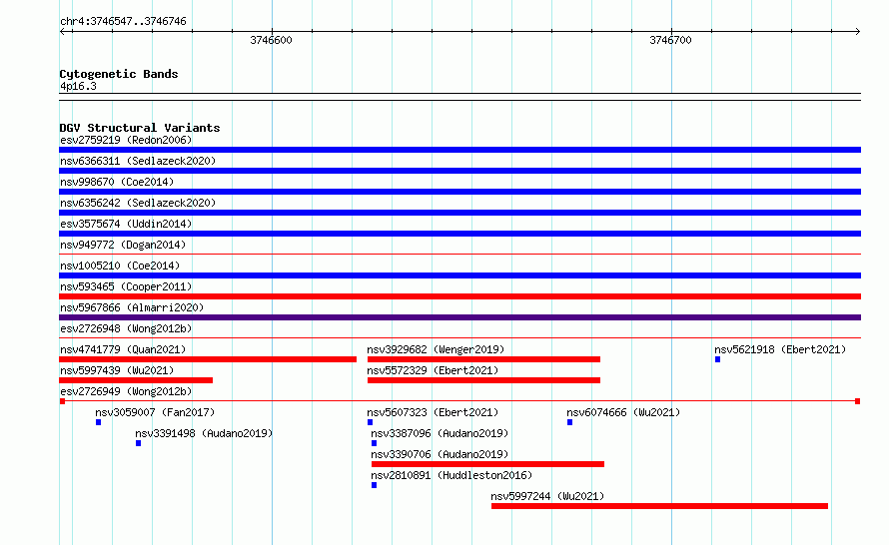Viewport: 889px width, 545px height.
Task: Select the red bar under nsv593465
Action: pyautogui.click(x=459, y=296)
